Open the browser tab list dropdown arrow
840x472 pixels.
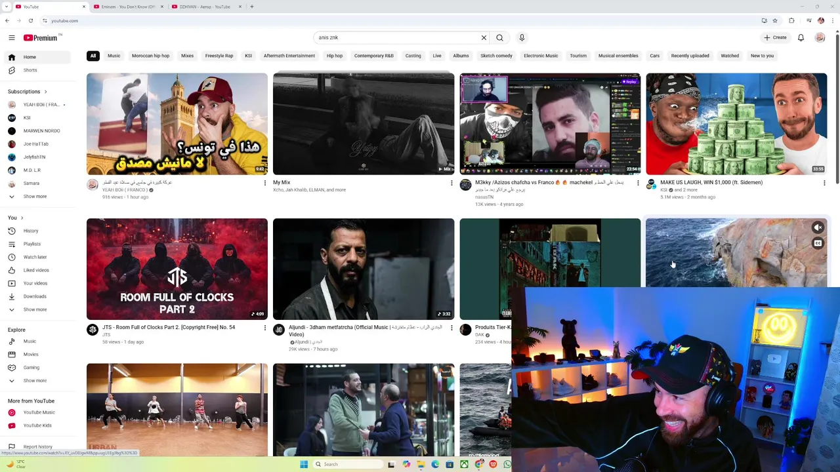(6, 7)
